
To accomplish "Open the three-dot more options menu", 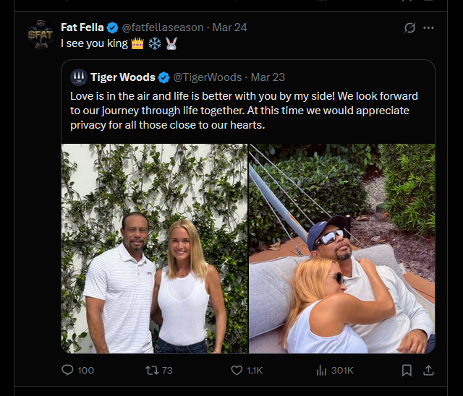I will point(428,27).
